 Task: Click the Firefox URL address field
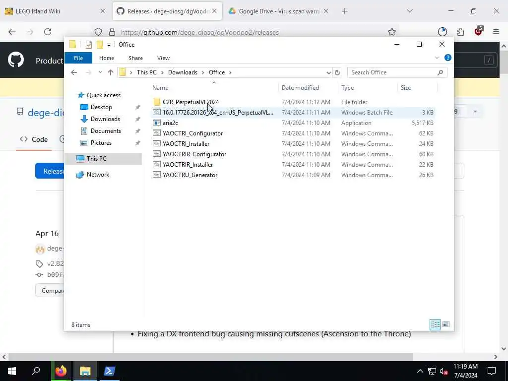[246, 32]
